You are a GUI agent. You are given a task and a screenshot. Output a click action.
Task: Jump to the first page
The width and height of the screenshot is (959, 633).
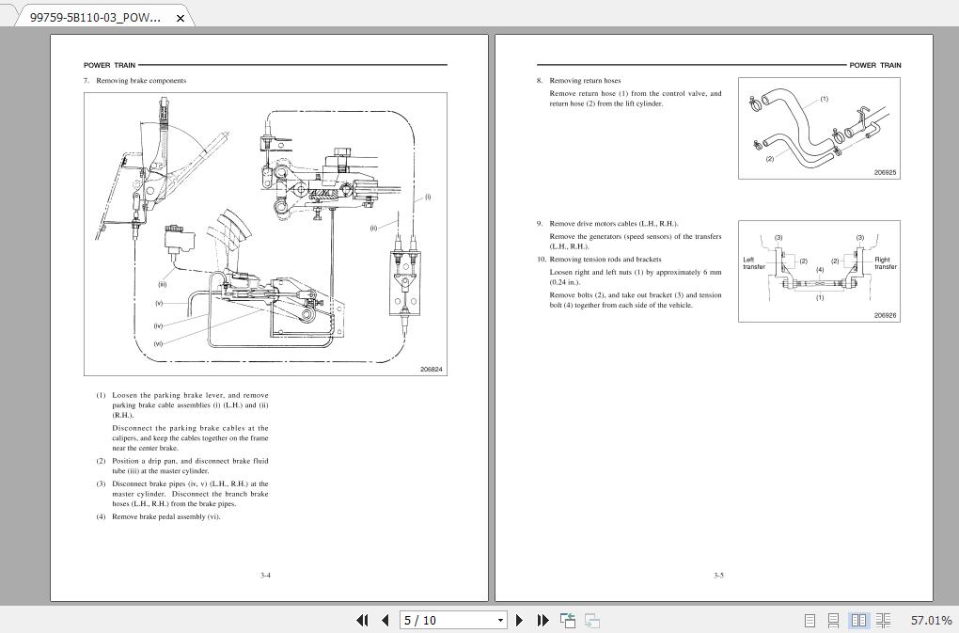[x=363, y=621]
